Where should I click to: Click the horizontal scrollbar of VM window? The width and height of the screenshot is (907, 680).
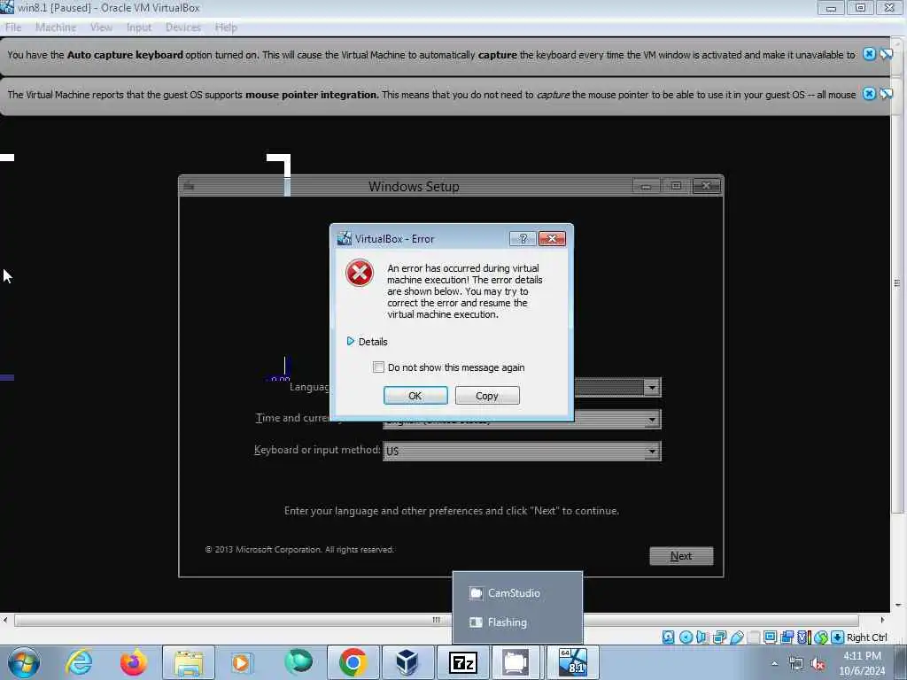[x=436, y=620]
